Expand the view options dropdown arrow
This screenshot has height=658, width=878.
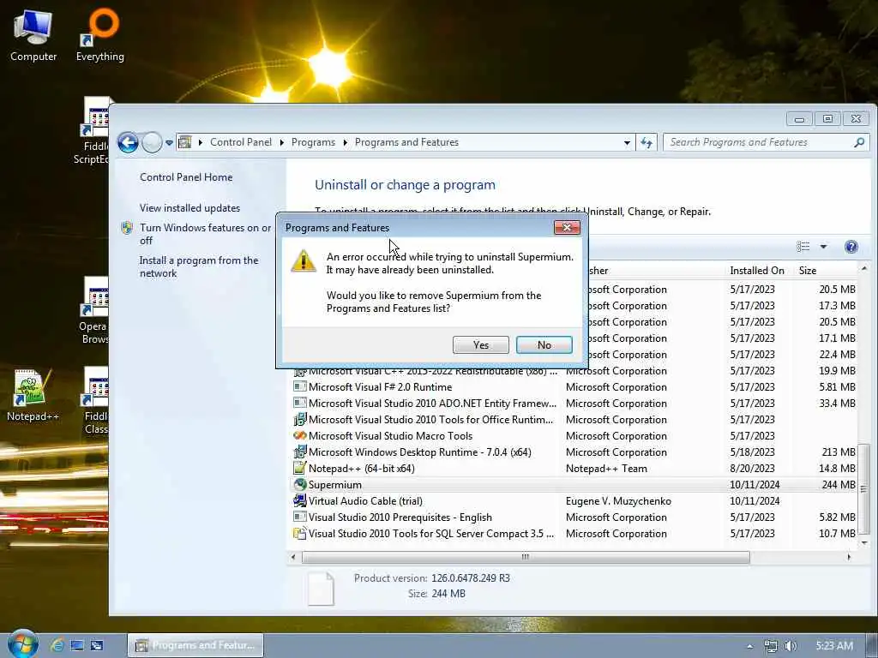(823, 246)
